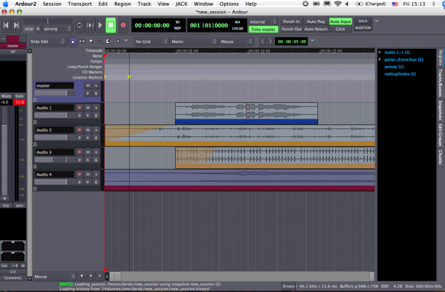Open Mouse zoom focus dropdown in toolbar
The height and width of the screenshot is (292, 445).
coord(236,42)
